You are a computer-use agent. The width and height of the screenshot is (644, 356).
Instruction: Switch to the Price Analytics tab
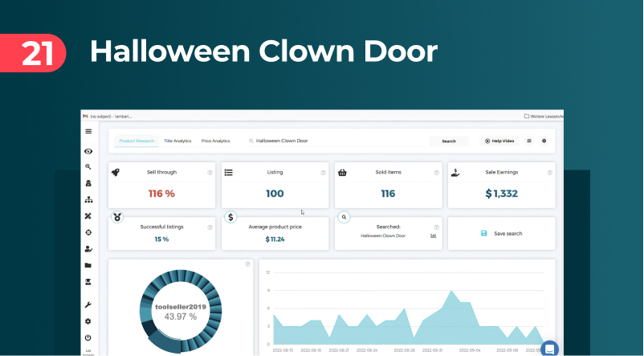pos(216,141)
